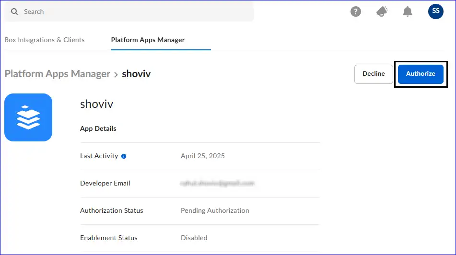456x255 pixels.
Task: Click the blurred developer email address
Action: pyautogui.click(x=217, y=183)
